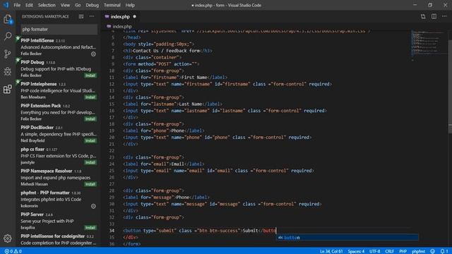The image size is (452, 254).
Task: Open the Source Control view
Action: click(8, 54)
